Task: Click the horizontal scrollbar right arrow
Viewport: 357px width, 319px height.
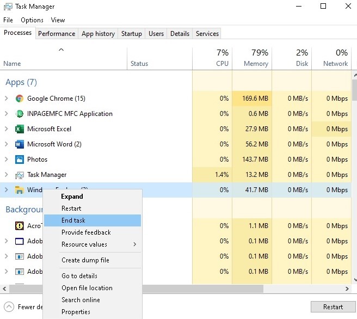Action: click(x=347, y=289)
